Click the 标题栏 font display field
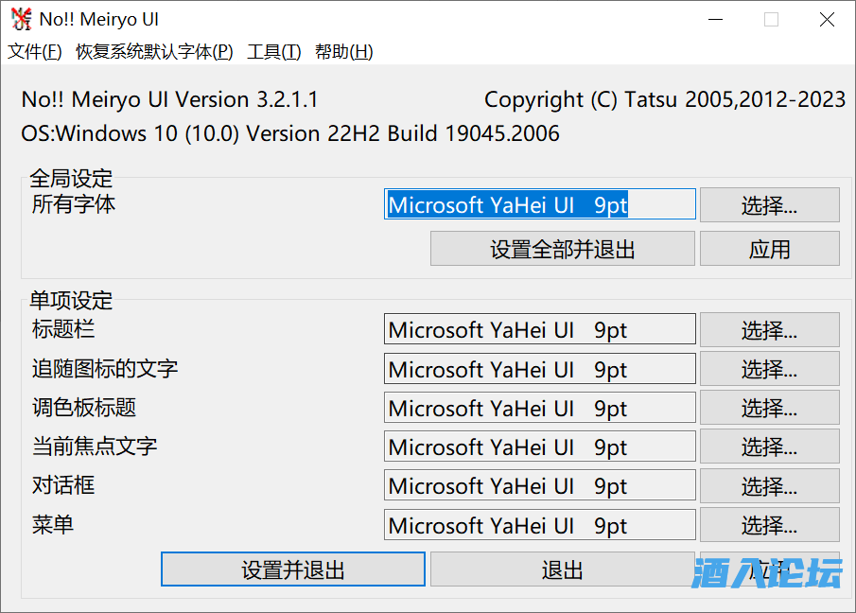 [539, 330]
